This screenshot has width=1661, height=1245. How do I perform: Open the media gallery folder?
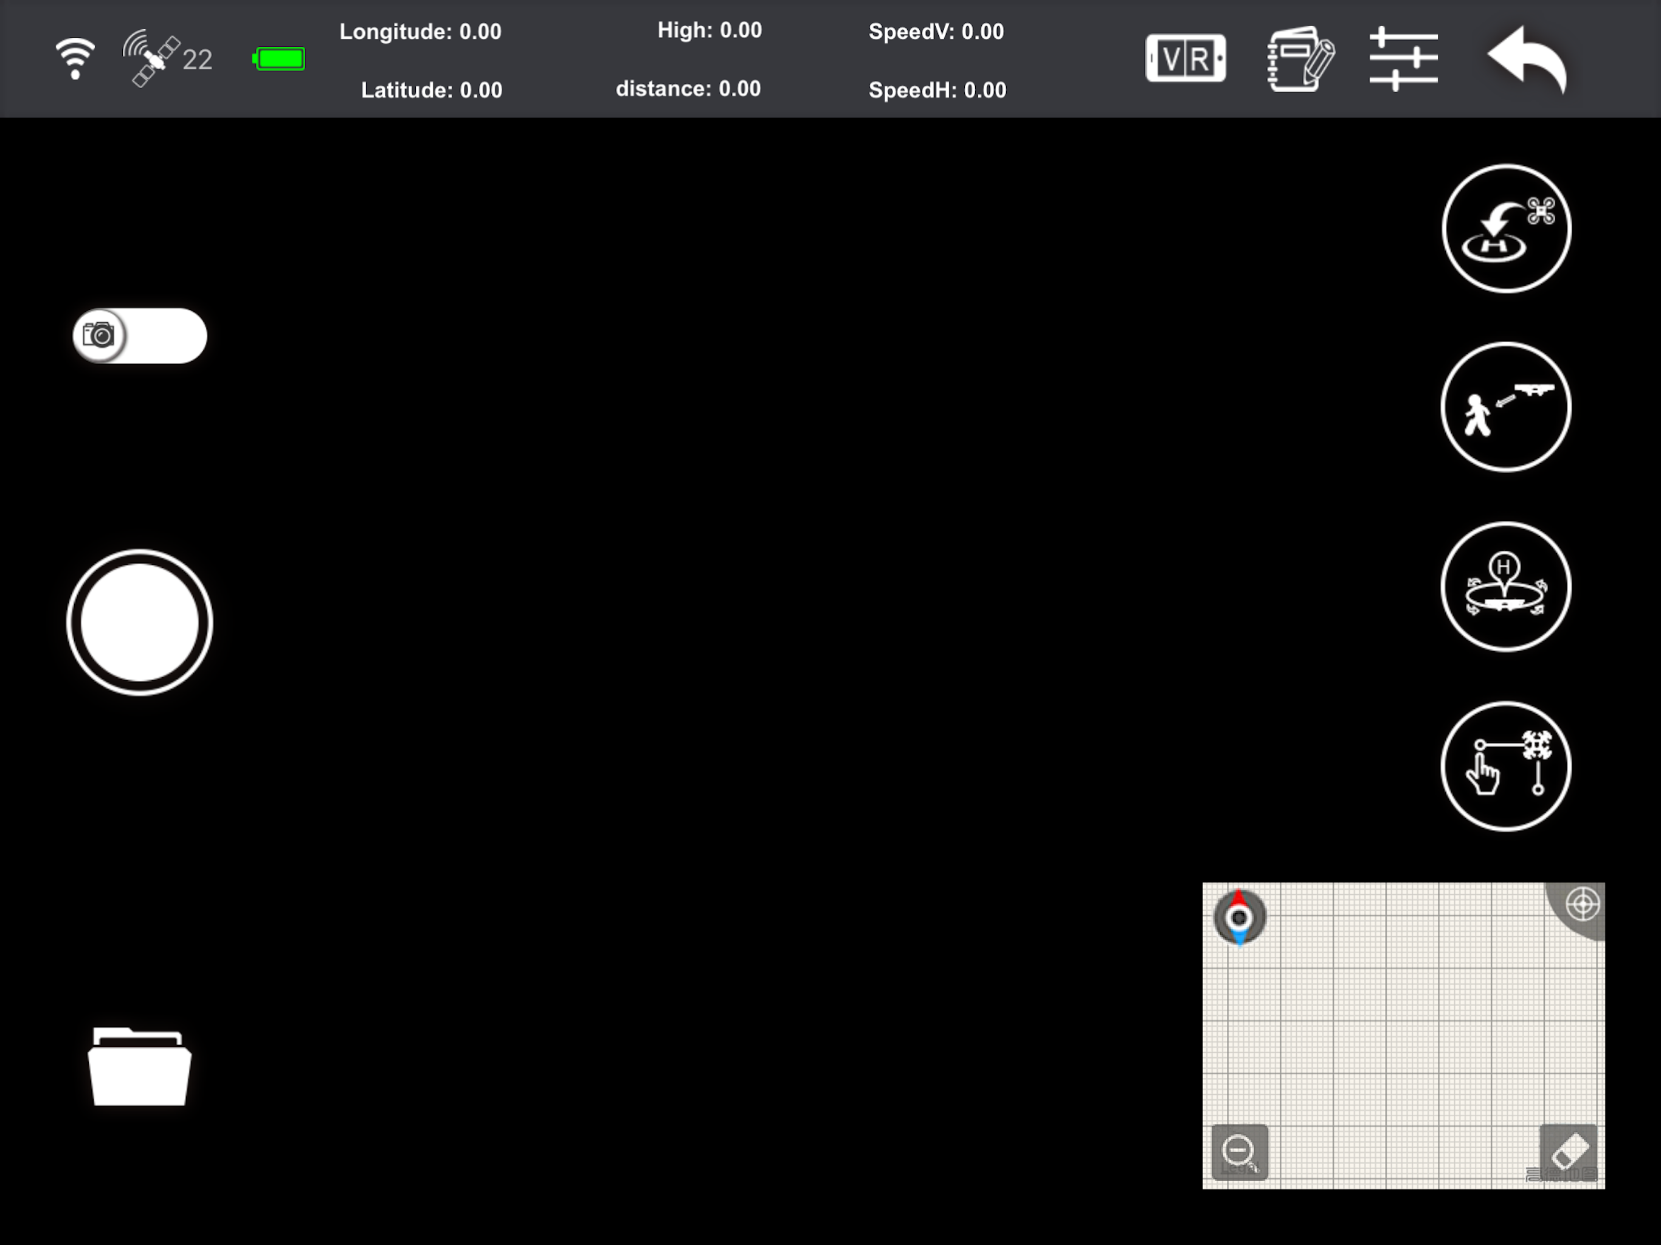[x=140, y=1066]
